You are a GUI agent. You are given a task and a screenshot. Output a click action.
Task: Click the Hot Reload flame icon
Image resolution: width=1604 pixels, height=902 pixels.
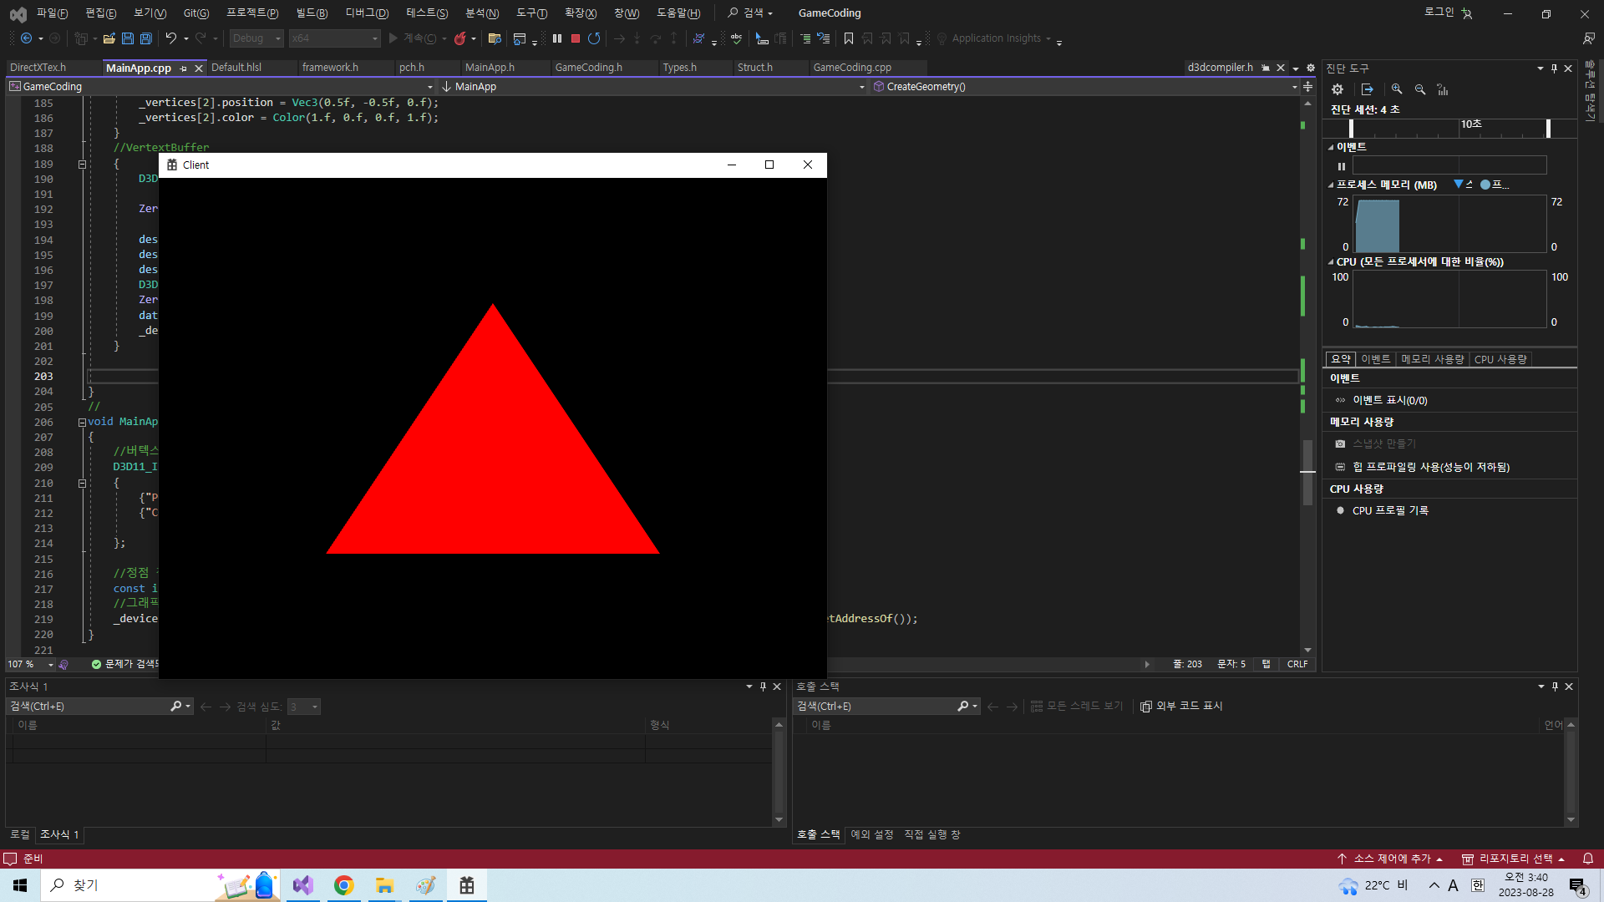click(x=459, y=38)
